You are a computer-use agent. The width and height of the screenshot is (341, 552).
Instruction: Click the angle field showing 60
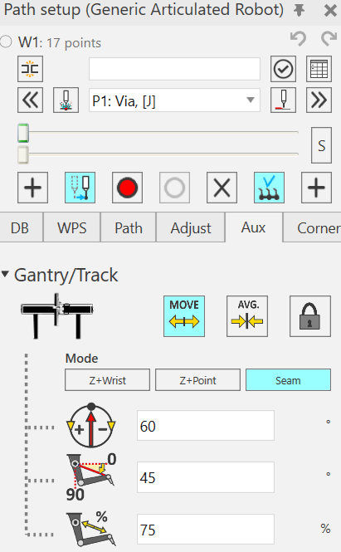click(x=206, y=426)
